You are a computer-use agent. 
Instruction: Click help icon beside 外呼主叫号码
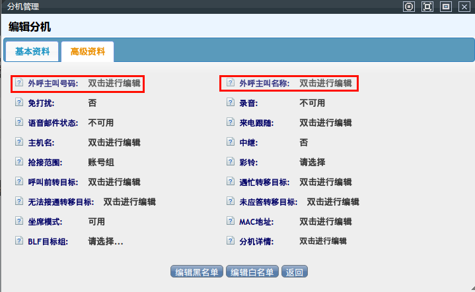[18, 84]
